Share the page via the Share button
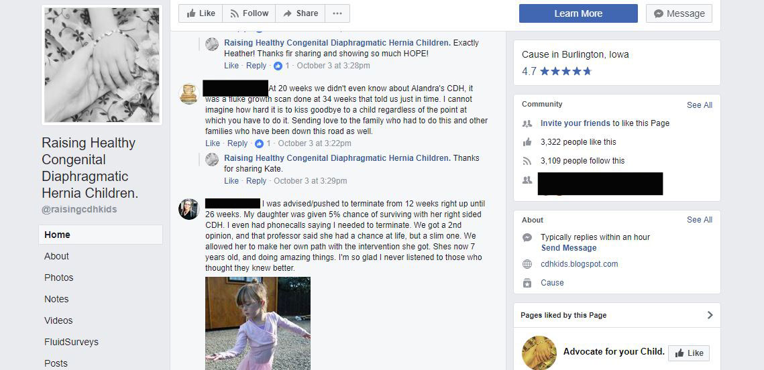Viewport: 764px width, 370px height. pyautogui.click(x=300, y=13)
